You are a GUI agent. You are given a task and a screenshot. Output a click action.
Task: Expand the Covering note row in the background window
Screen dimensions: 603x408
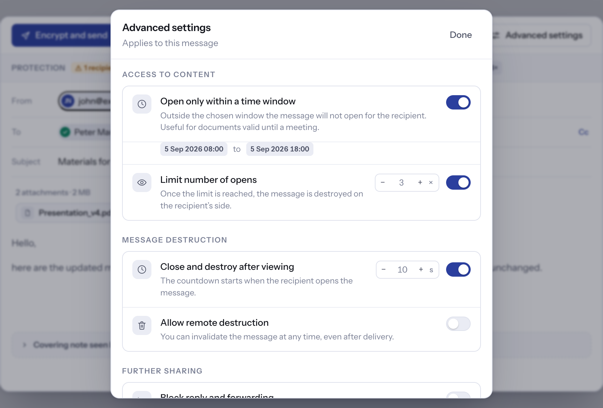[x=61, y=345]
